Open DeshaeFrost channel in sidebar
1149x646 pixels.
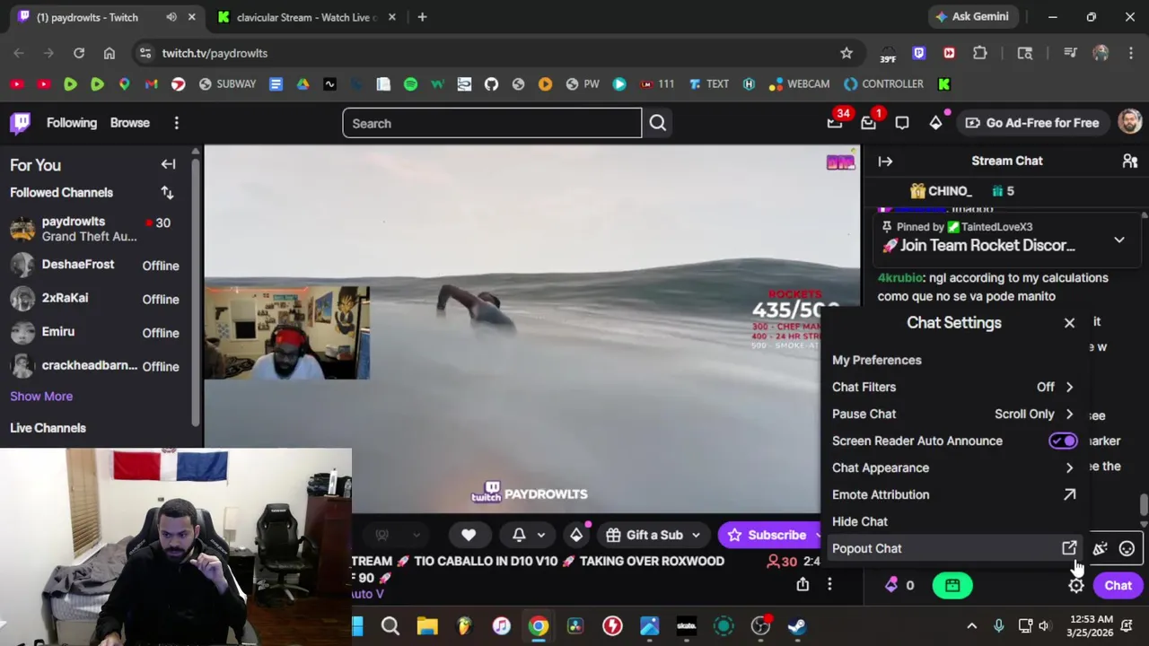(95, 265)
